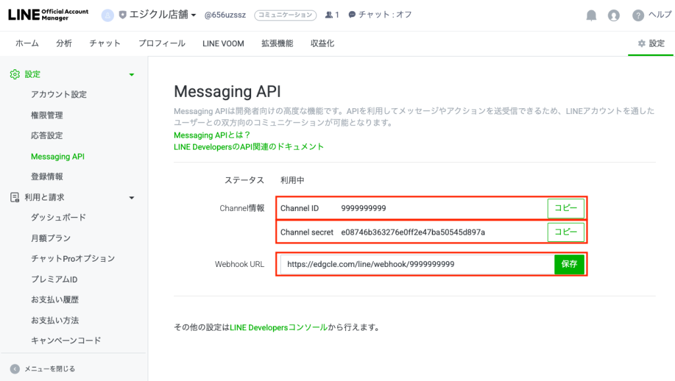Screen dimensions: 675x381
Task: Click the Channel secret value text
Action: tap(413, 233)
